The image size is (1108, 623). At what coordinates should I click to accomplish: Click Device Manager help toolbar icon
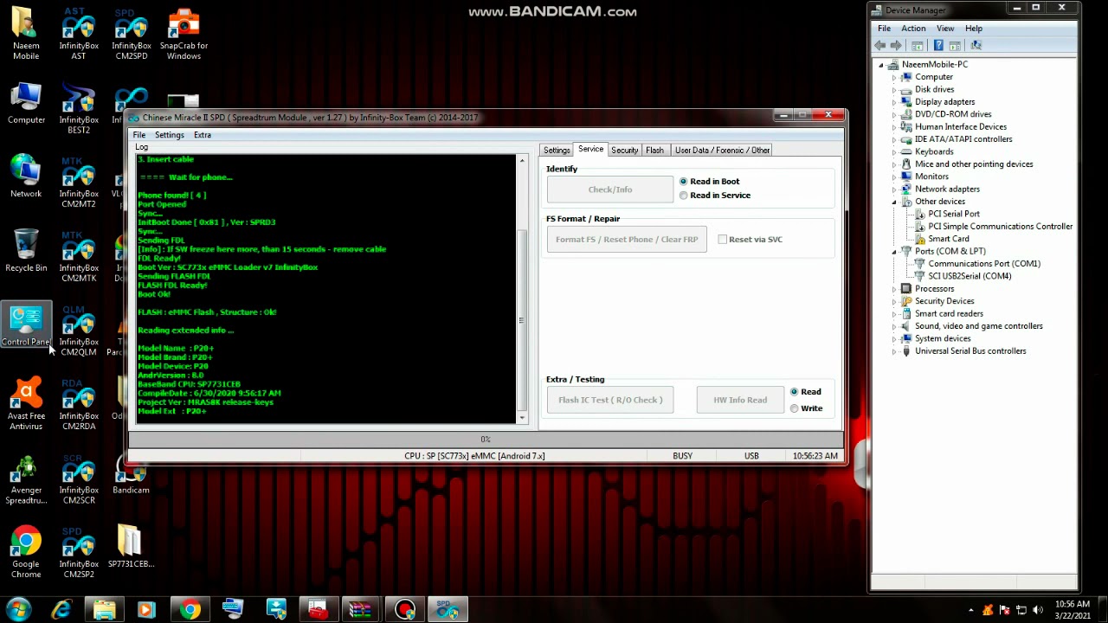(937, 45)
